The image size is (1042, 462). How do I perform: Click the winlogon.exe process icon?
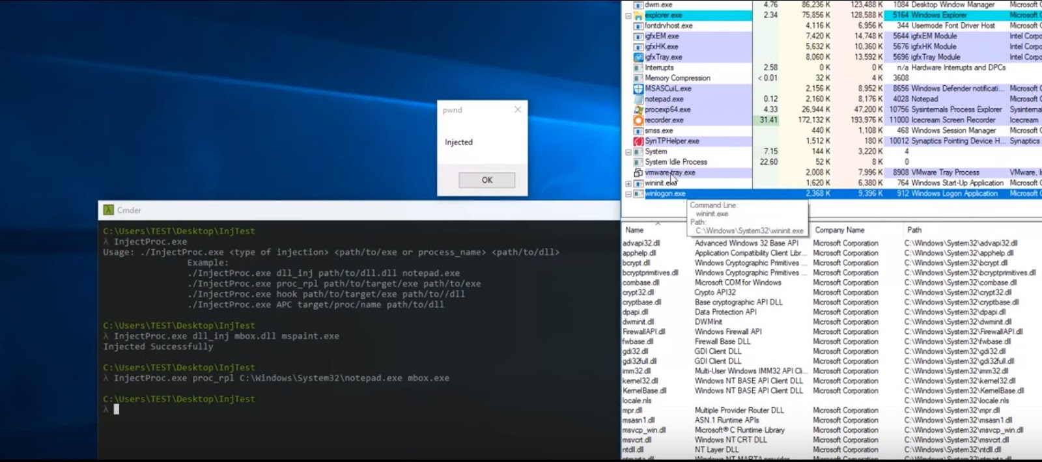(x=639, y=193)
